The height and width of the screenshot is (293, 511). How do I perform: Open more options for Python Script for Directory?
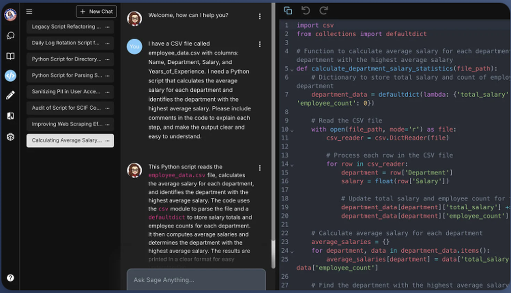tap(107, 60)
